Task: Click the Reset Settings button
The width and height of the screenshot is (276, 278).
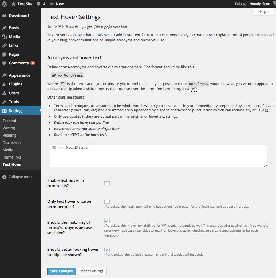Action: (92, 271)
